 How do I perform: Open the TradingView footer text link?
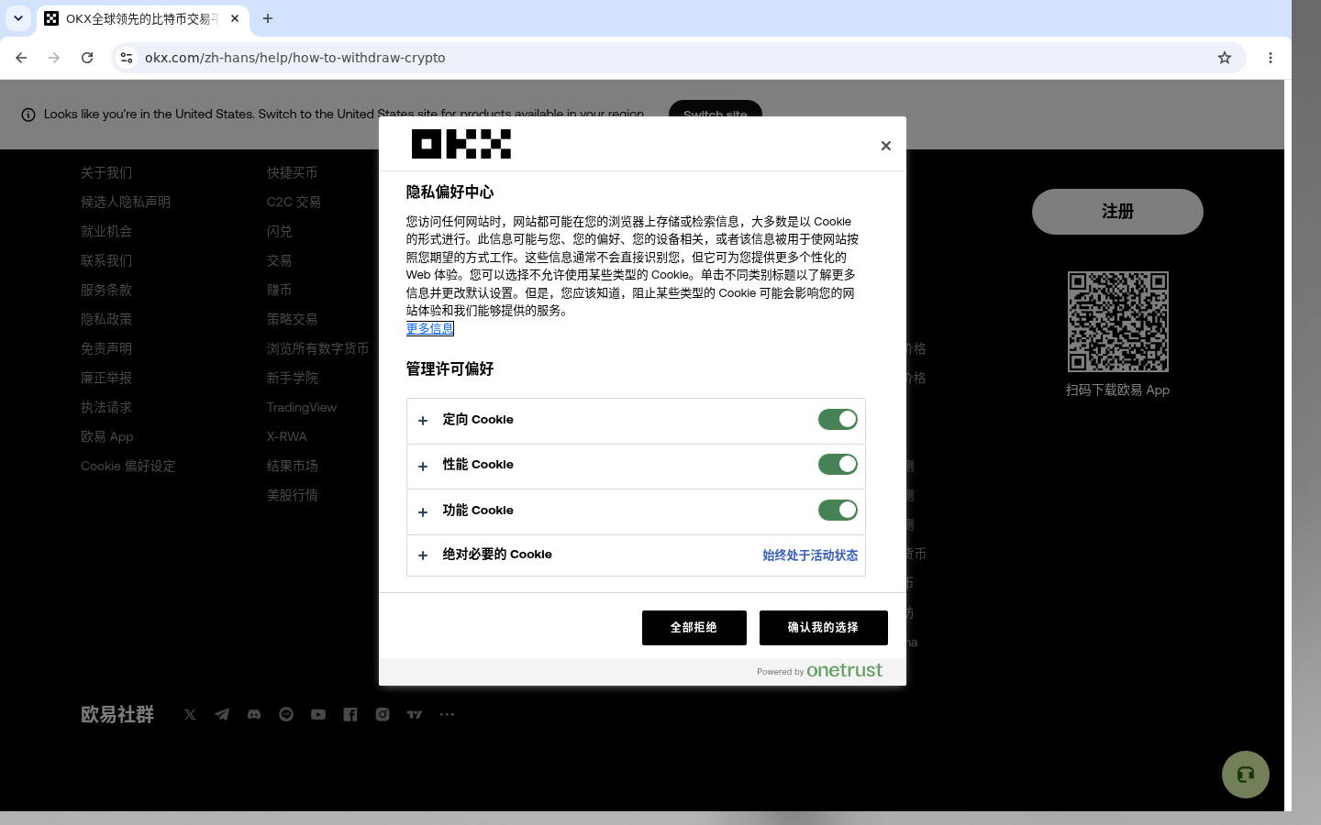tap(302, 407)
